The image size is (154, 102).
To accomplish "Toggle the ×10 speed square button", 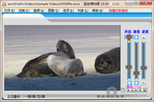I will (136, 83).
